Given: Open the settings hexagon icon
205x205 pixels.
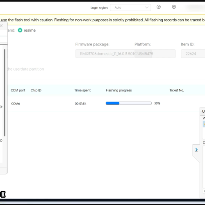Looking at the screenshot, I should [x=174, y=7].
